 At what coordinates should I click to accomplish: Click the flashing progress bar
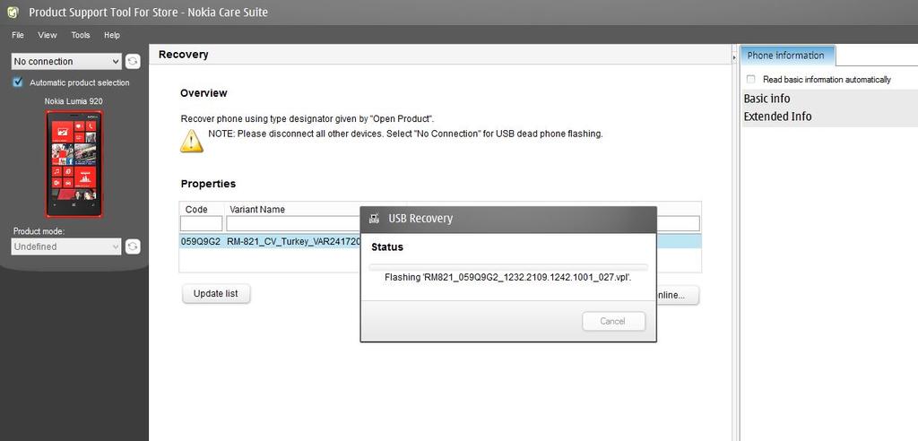click(x=508, y=267)
